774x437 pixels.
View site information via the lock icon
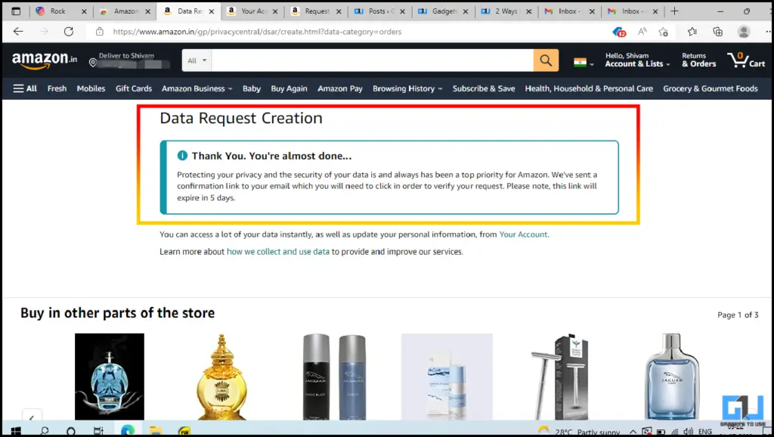pyautogui.click(x=100, y=32)
